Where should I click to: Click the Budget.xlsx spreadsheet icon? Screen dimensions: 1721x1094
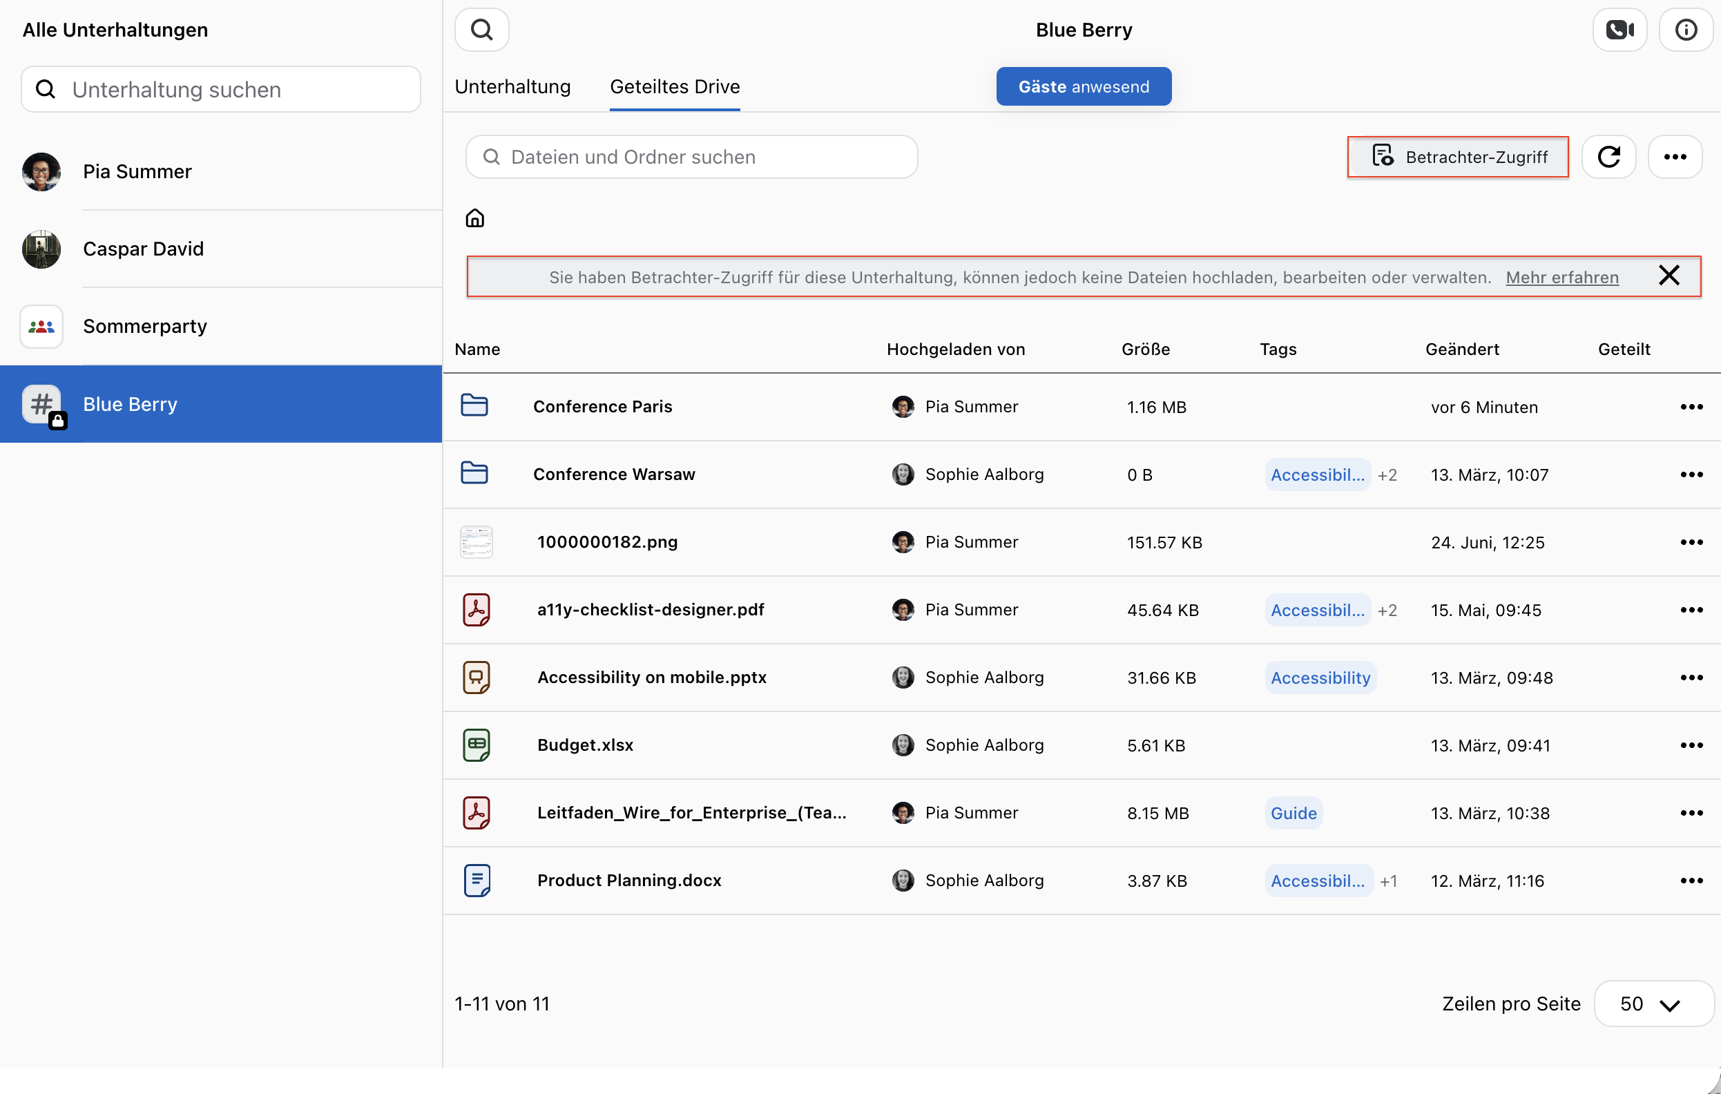[x=476, y=745]
